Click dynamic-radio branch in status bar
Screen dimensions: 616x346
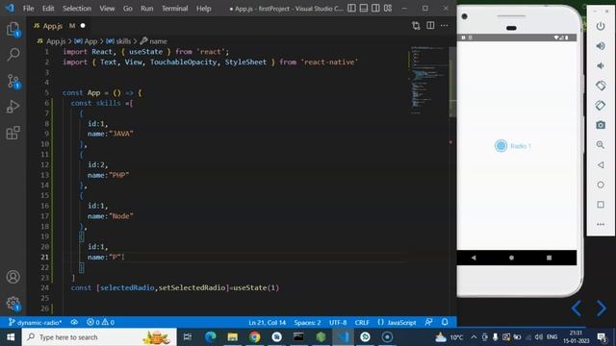[35, 323]
